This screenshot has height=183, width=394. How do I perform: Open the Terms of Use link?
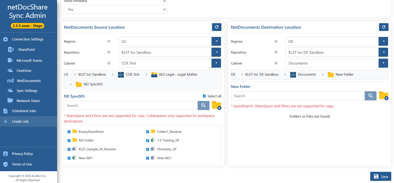click(x=22, y=164)
